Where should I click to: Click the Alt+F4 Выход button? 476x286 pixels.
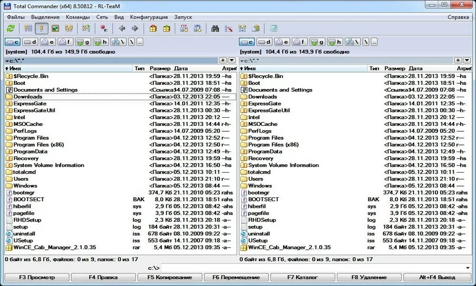pos(437,277)
